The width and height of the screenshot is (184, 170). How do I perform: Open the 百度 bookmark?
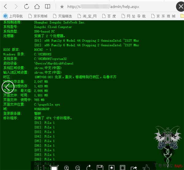click(x=109, y=16)
